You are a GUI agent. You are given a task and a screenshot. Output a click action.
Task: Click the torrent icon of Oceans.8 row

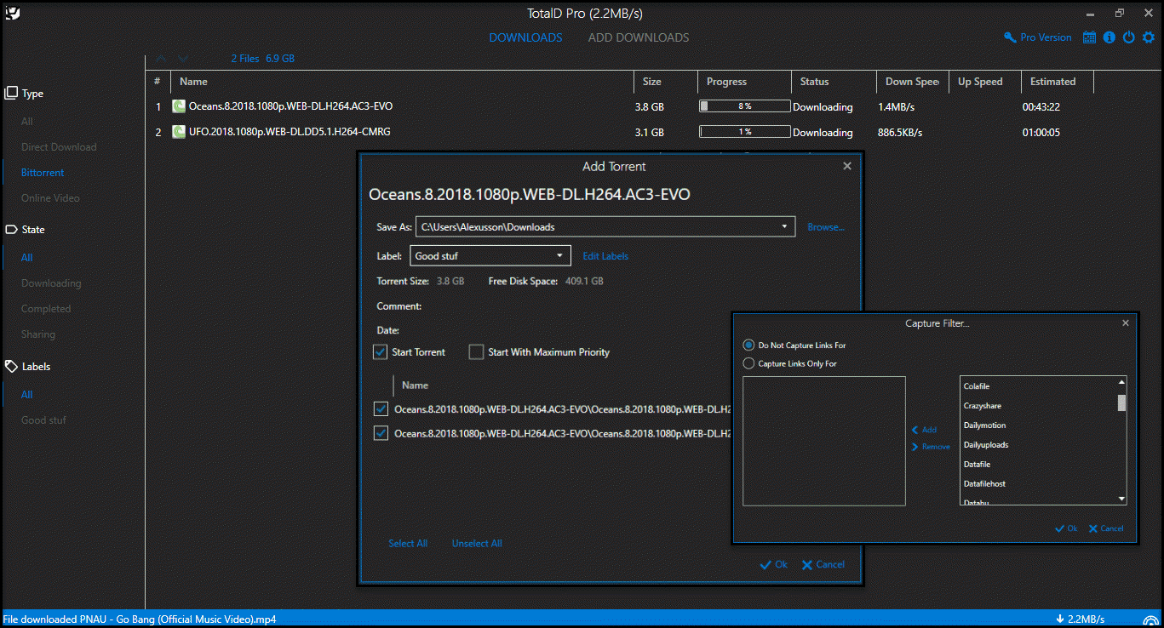click(179, 106)
